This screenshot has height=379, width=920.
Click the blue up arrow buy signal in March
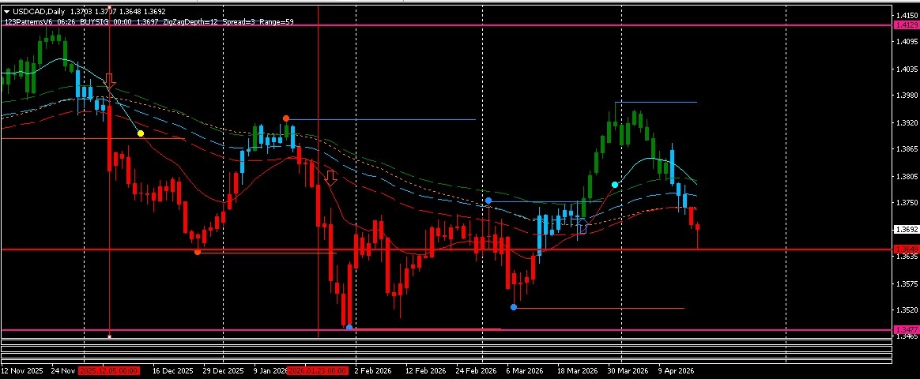tap(582, 226)
